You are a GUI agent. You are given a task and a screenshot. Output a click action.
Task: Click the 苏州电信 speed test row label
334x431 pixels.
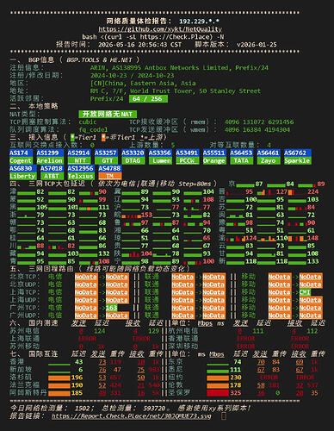click(x=24, y=331)
